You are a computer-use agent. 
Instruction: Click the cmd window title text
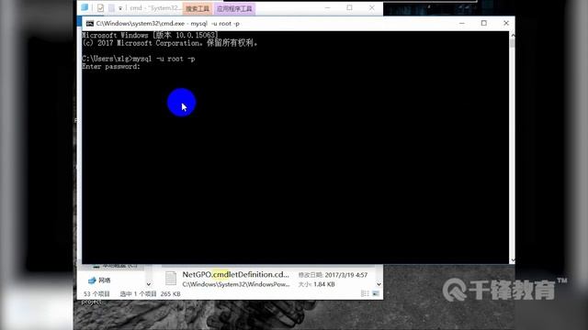[x=167, y=23]
